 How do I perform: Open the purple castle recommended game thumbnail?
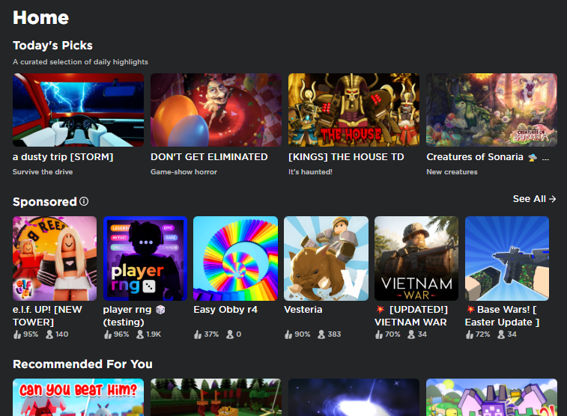click(x=491, y=397)
